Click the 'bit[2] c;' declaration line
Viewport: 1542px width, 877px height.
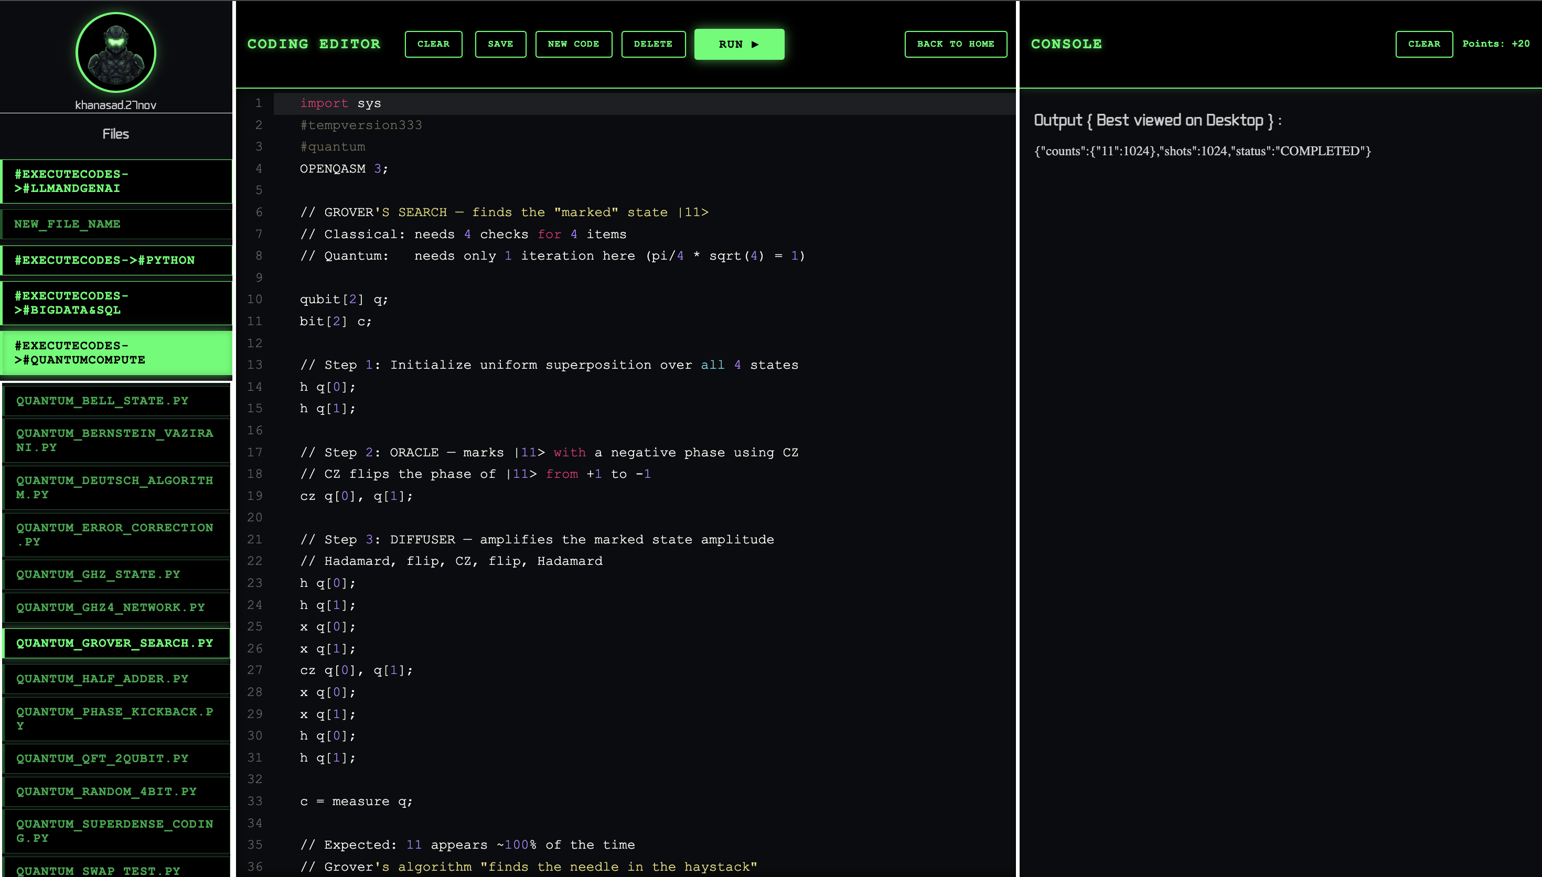click(x=335, y=322)
